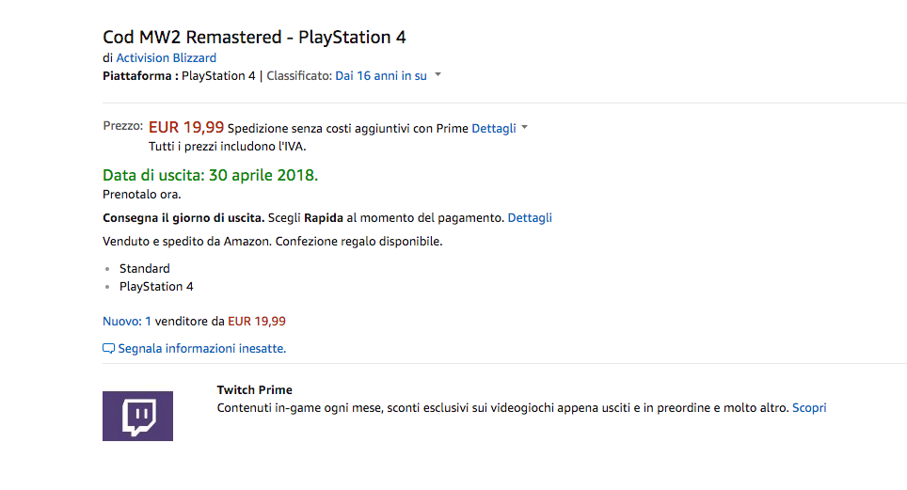
Task: Click the red EUR 19,99 main price
Action: 186,127
